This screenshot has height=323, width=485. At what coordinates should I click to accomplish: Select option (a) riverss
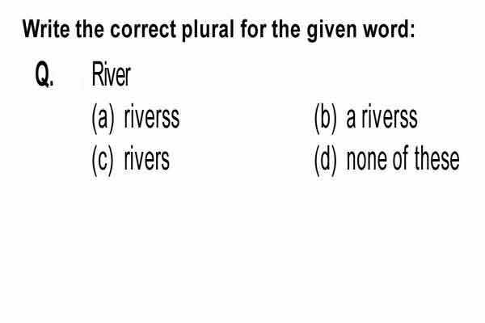[x=136, y=119]
